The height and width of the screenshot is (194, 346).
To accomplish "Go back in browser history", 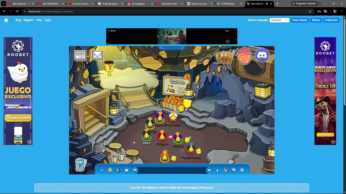I will (x=4, y=11).
